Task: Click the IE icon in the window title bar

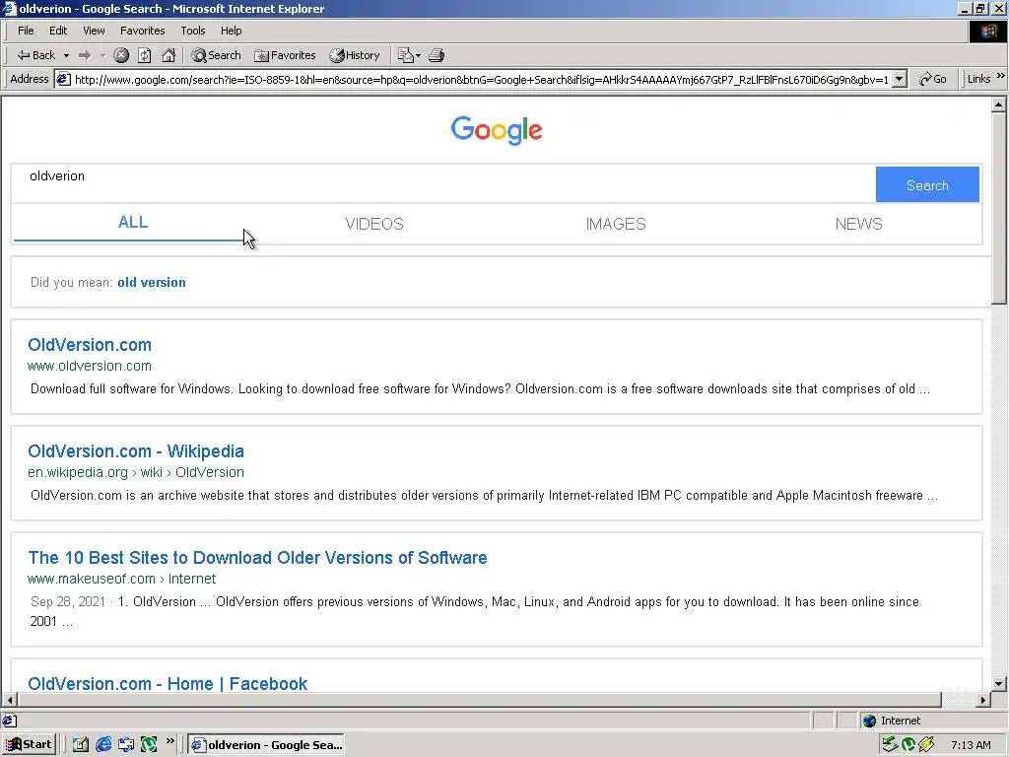Action: tap(9, 9)
